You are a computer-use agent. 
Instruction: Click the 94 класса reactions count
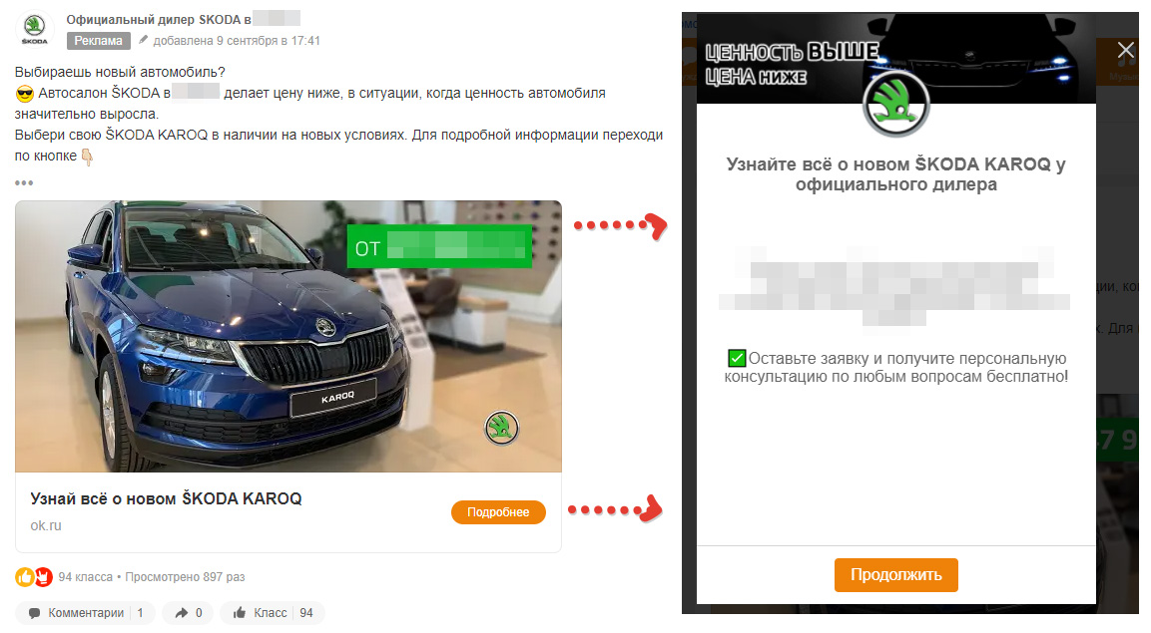point(85,577)
